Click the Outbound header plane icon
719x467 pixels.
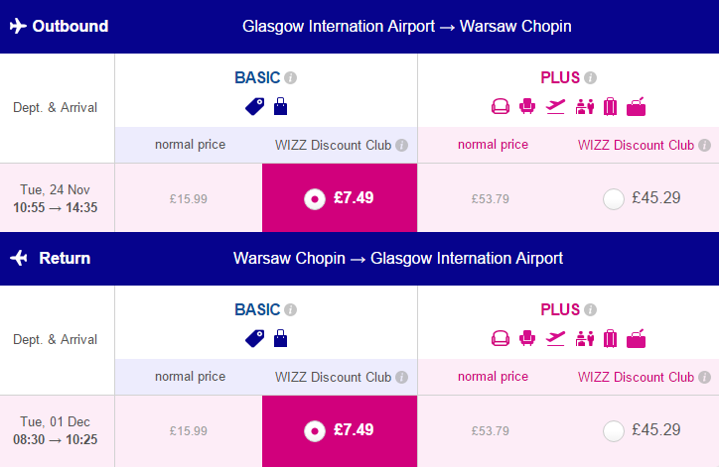(18, 26)
